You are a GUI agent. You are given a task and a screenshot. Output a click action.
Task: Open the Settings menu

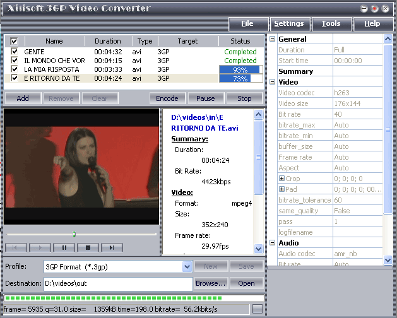(x=290, y=24)
